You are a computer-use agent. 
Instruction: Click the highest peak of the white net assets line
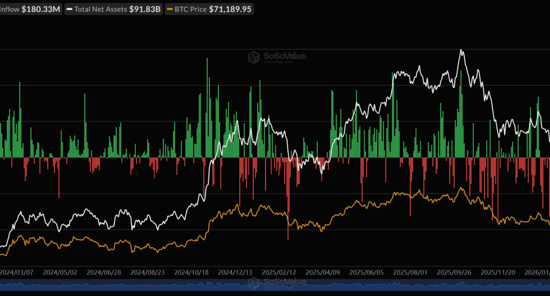(461, 50)
